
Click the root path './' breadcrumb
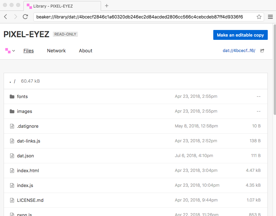pos(13,81)
